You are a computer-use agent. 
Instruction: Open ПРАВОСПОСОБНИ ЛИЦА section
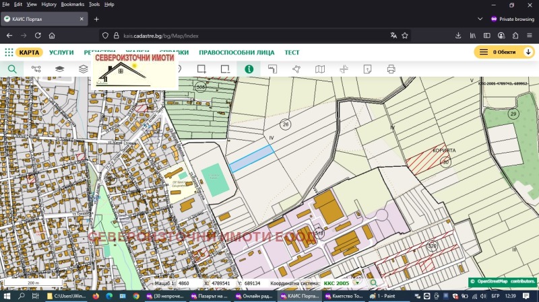tap(236, 52)
